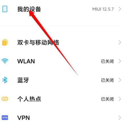
Task: Open the WLAN settings label
Action: [x=26, y=61]
